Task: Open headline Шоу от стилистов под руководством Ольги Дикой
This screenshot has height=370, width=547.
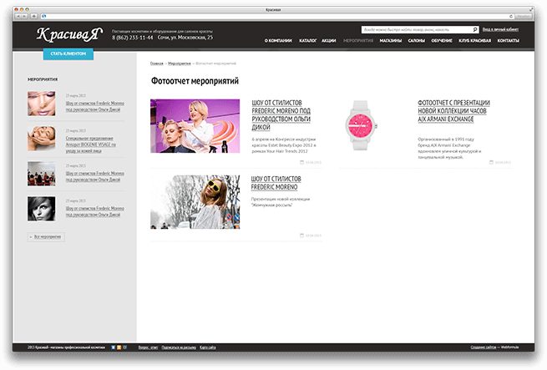Action: (281, 114)
